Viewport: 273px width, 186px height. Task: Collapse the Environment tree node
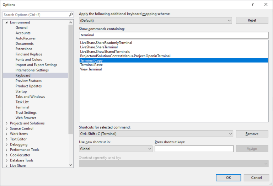click(x=6, y=22)
